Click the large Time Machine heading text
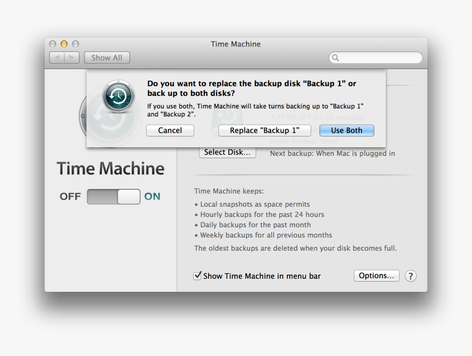472x356 pixels. click(x=110, y=168)
